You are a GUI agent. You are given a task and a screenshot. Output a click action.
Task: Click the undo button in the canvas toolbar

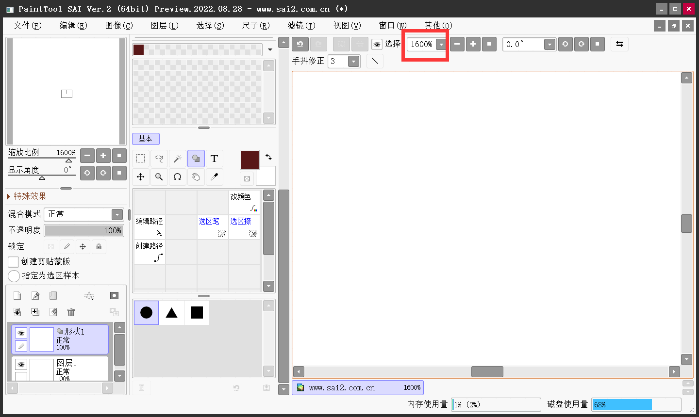pyautogui.click(x=300, y=44)
